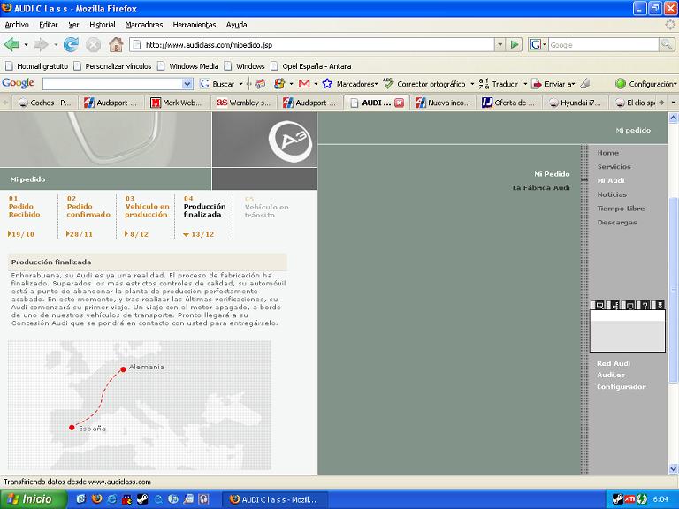Viewport: 679px width, 509px height.
Task: Click the colorful Google button gallery icon
Action: (x=279, y=84)
